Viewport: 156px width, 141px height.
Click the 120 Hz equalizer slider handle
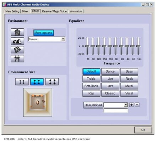(x=98, y=46)
